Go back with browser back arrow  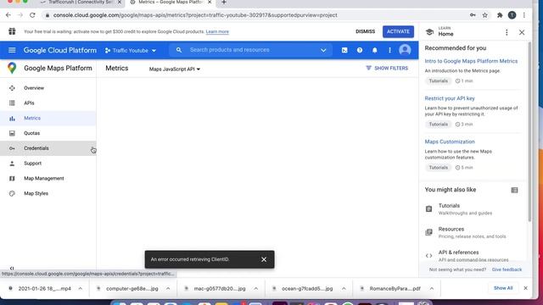click(8, 15)
